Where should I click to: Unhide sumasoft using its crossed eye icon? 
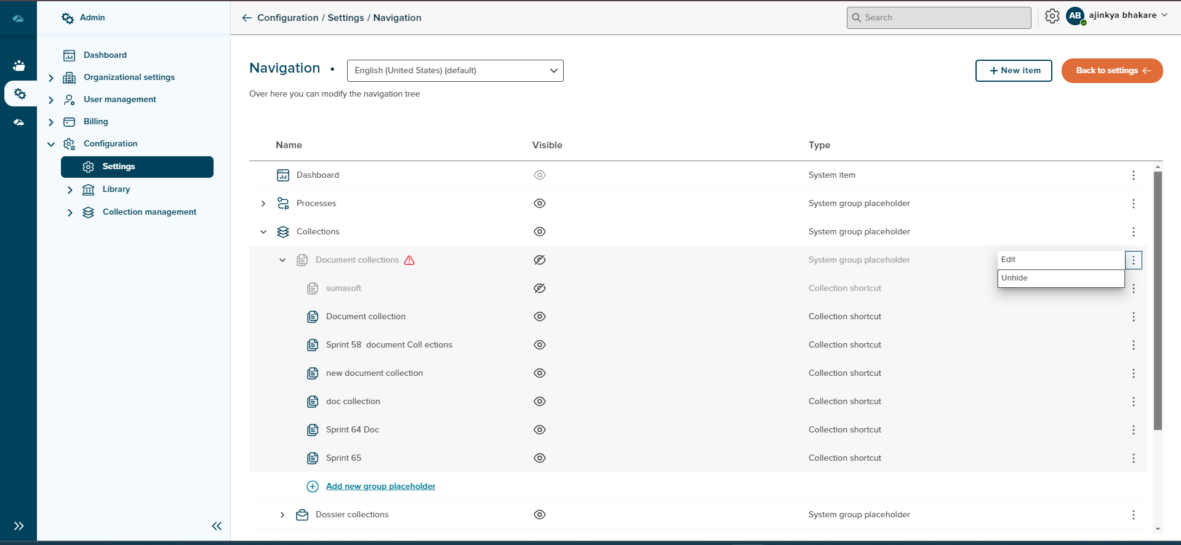(540, 288)
